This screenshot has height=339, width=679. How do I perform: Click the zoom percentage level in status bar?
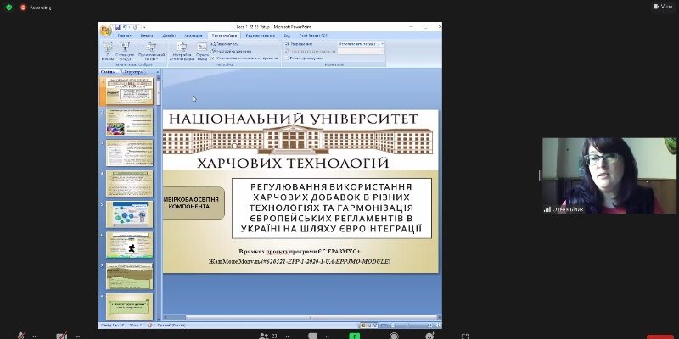tap(384, 325)
